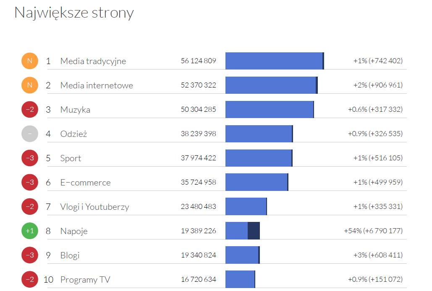Click the orange N badge beside Media internetowe

pyautogui.click(x=30, y=85)
